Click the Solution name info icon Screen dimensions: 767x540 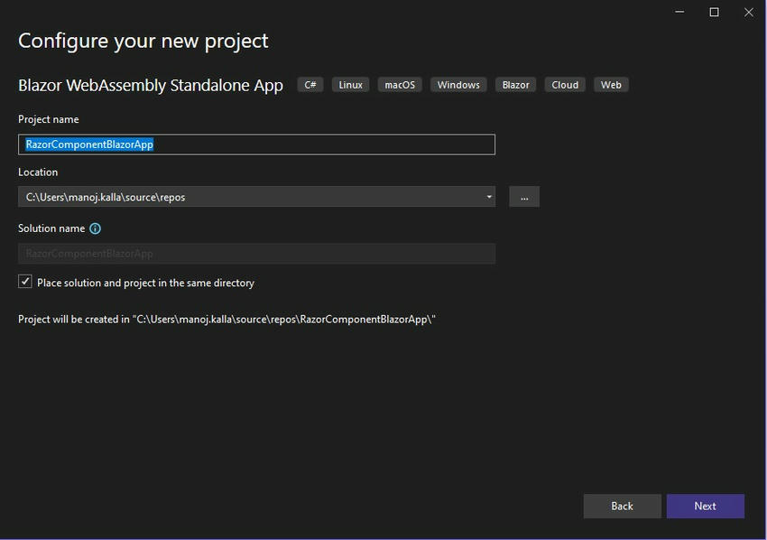click(96, 229)
